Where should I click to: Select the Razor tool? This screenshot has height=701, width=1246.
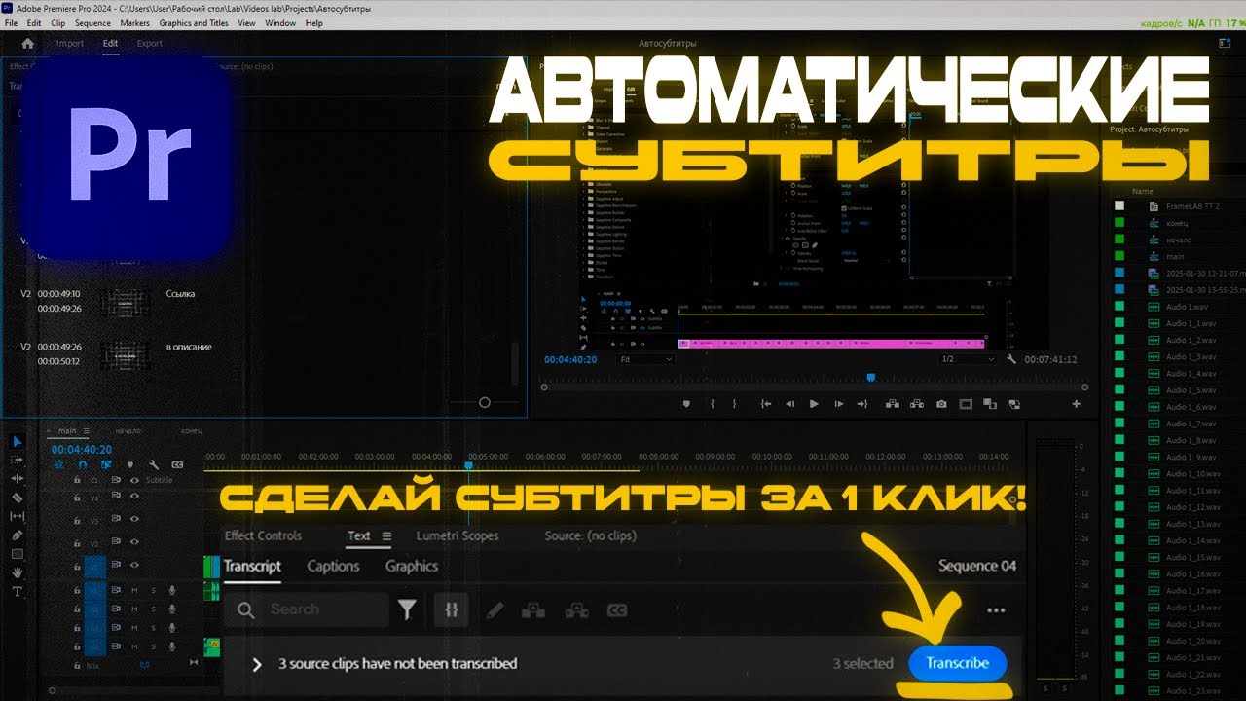pos(18,498)
